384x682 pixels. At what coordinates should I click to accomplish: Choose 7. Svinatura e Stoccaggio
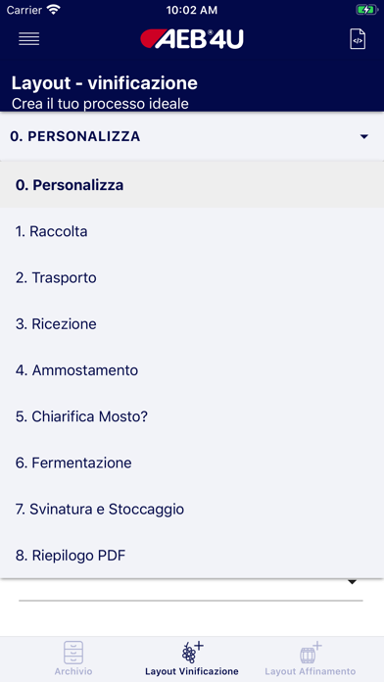tap(192, 509)
